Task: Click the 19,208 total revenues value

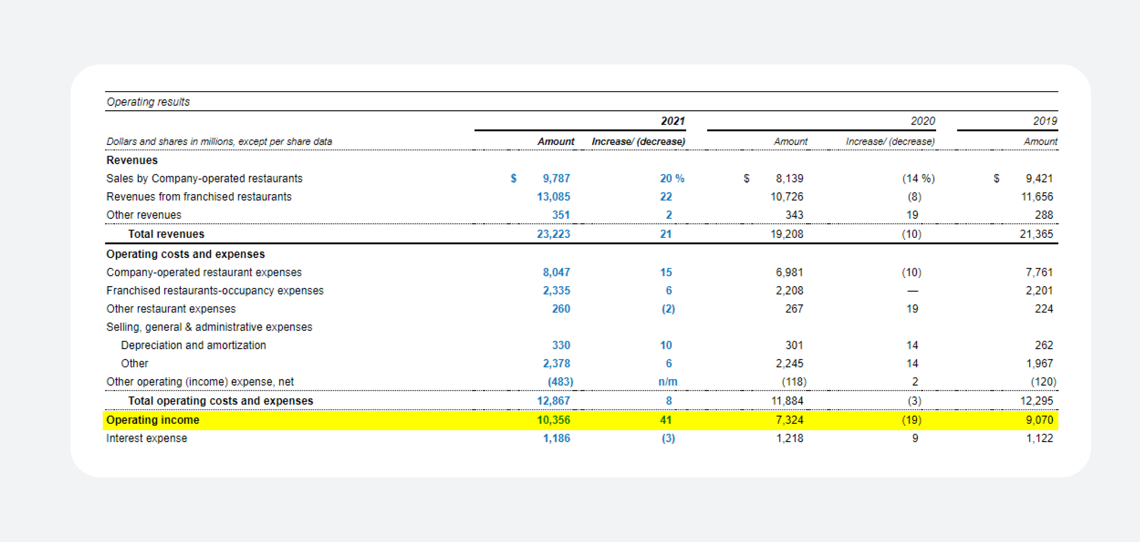Action: 787,234
